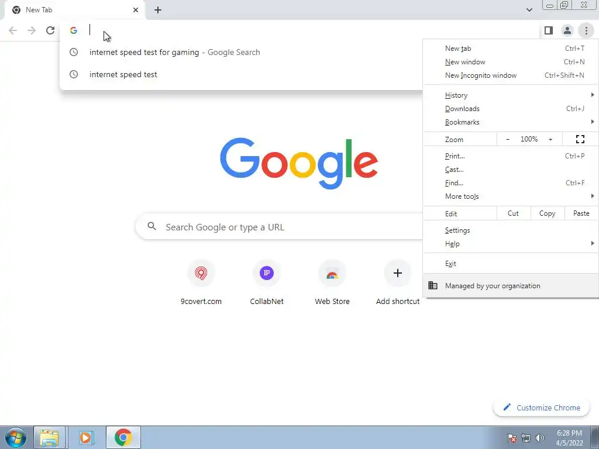Click the Google G icon in address bar

tap(74, 30)
